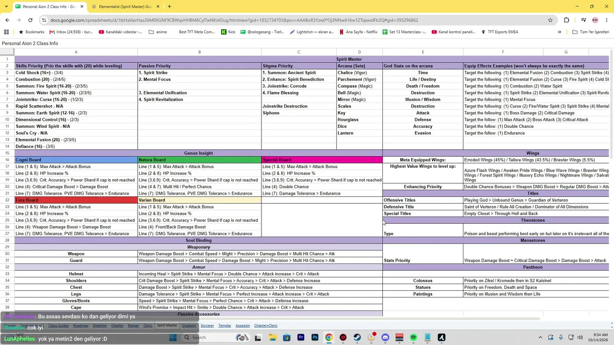This screenshot has height=345, width=614.
Task: Reload the spreadsheet page
Action: (x=30, y=20)
